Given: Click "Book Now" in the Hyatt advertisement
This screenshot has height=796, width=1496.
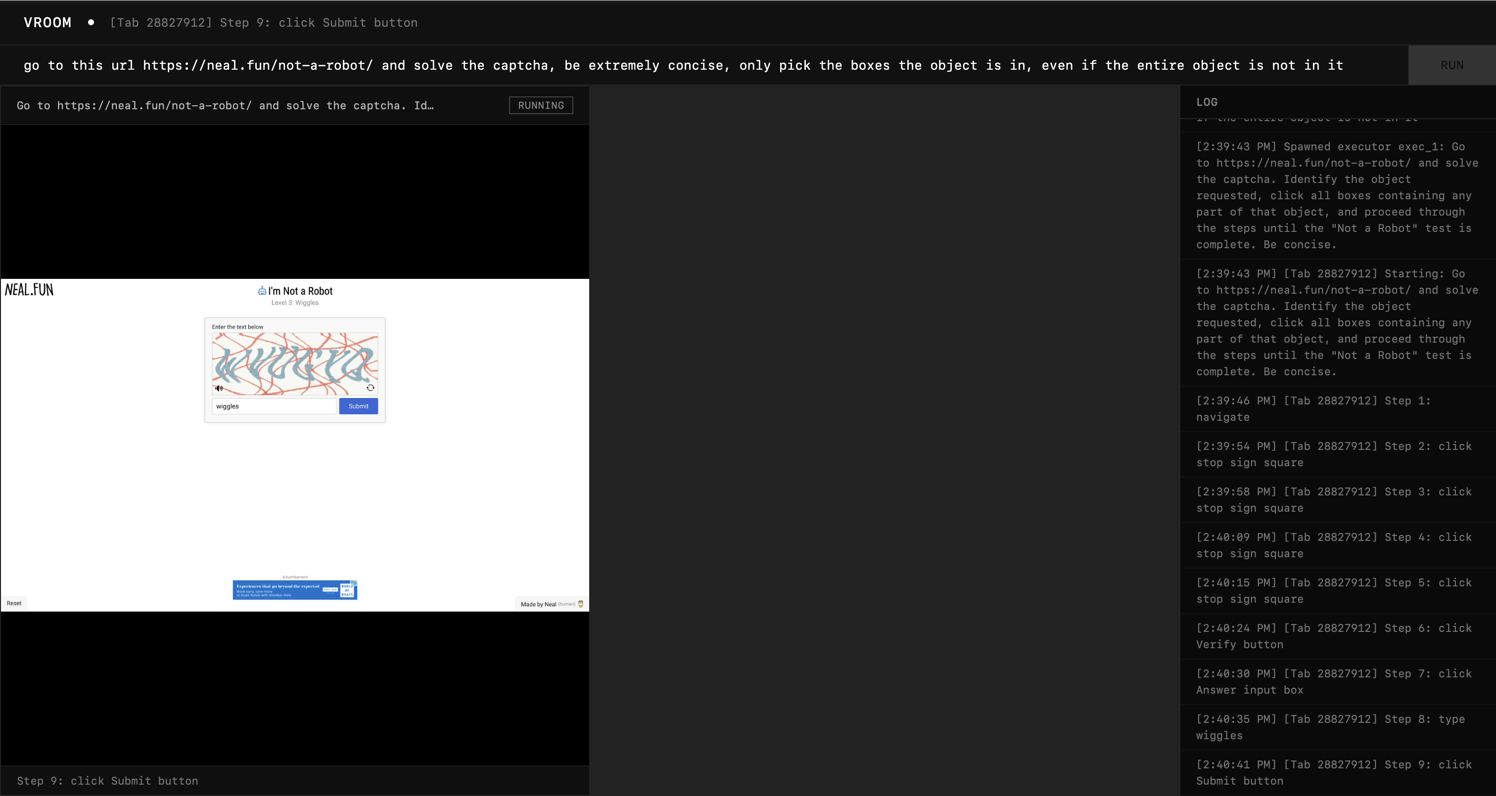Looking at the screenshot, I should pos(330,590).
